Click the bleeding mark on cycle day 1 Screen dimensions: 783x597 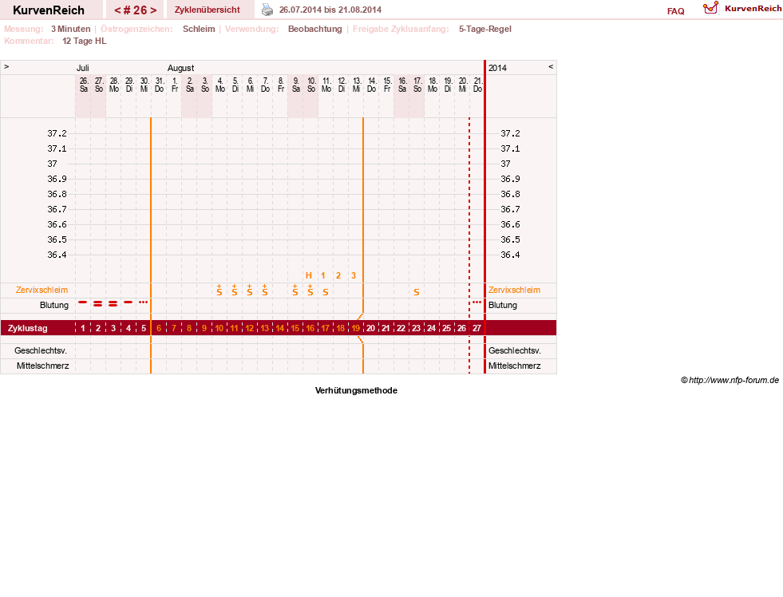click(x=83, y=302)
